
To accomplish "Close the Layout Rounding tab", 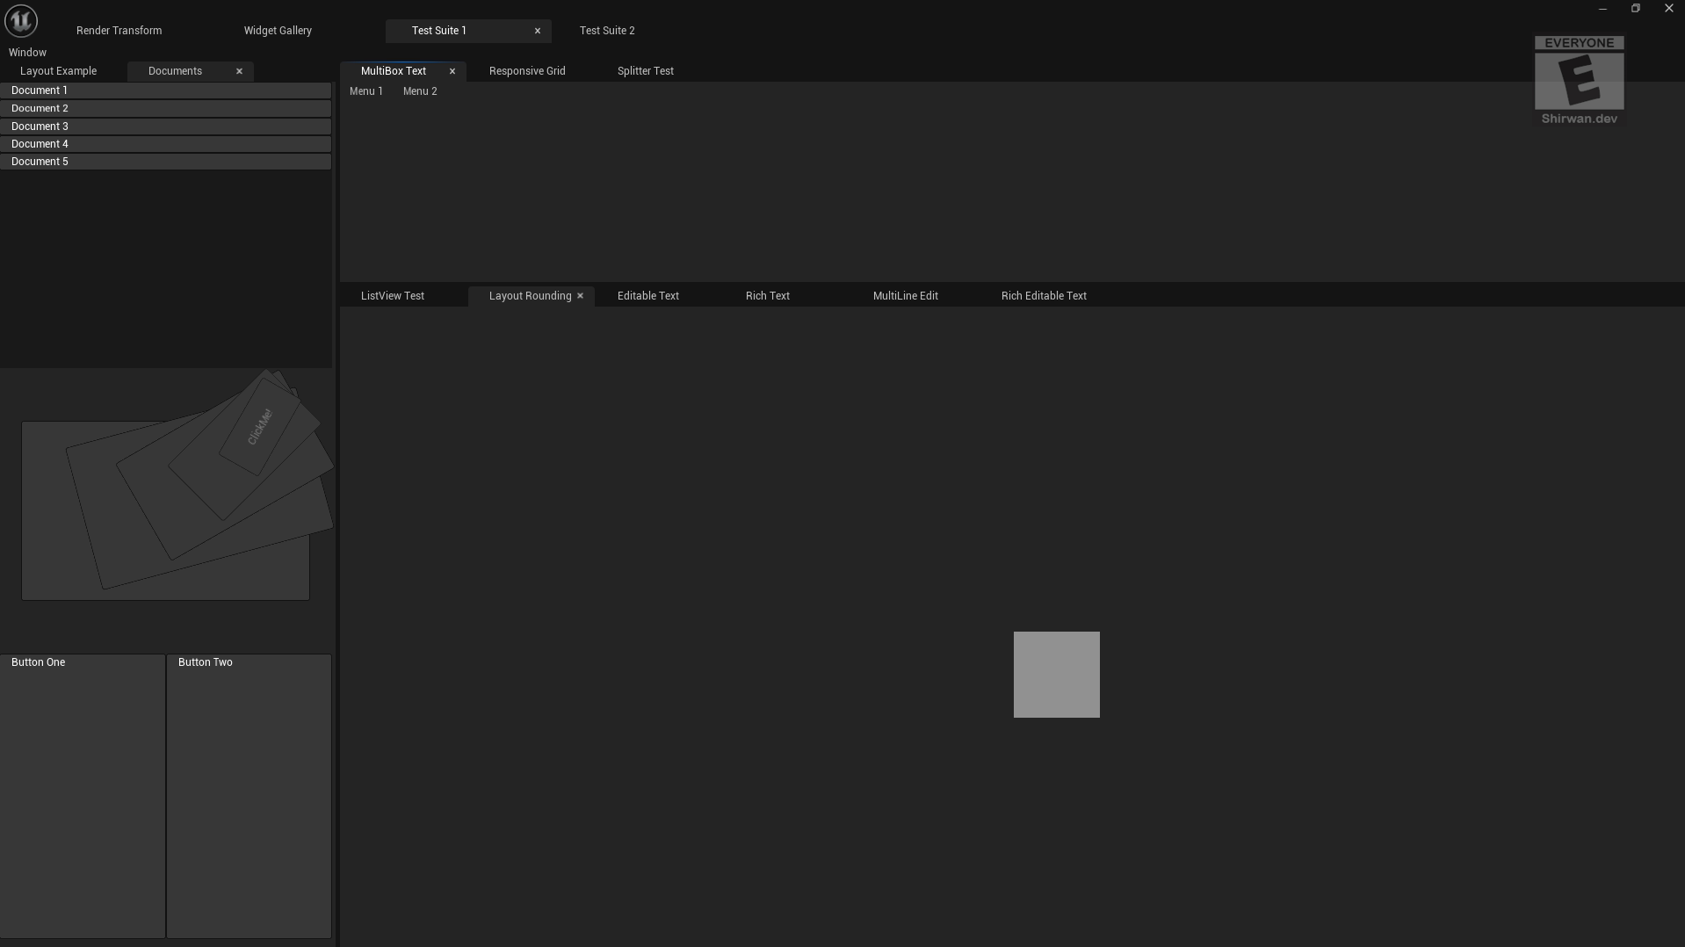I will click(x=580, y=296).
